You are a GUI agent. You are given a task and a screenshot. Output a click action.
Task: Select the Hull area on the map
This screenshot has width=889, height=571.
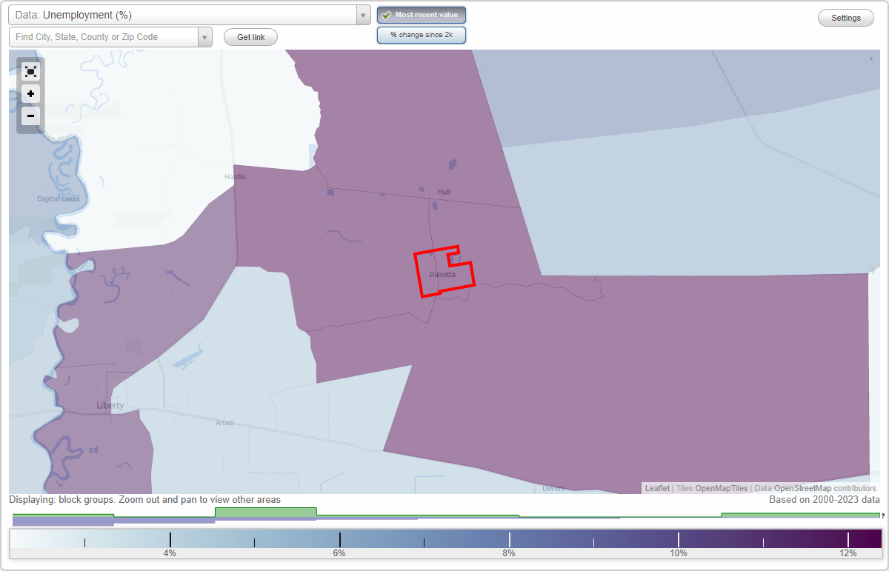point(444,191)
